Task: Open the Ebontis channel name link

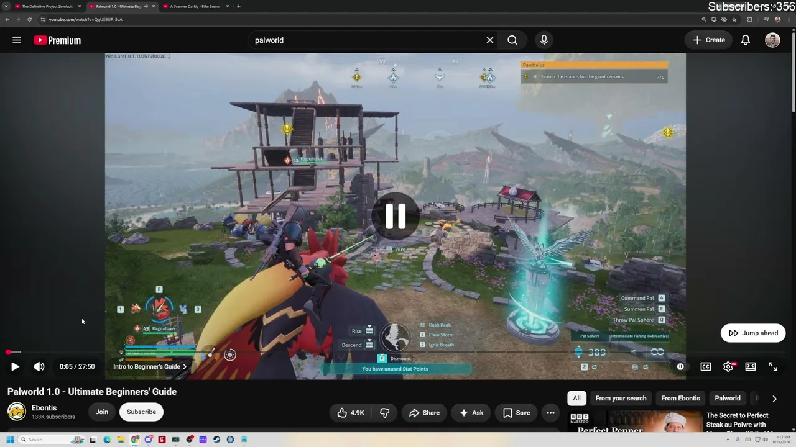Action: pyautogui.click(x=44, y=408)
